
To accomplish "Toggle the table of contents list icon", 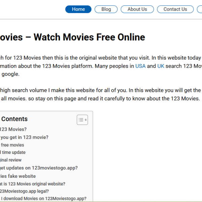I will click(x=82, y=120).
